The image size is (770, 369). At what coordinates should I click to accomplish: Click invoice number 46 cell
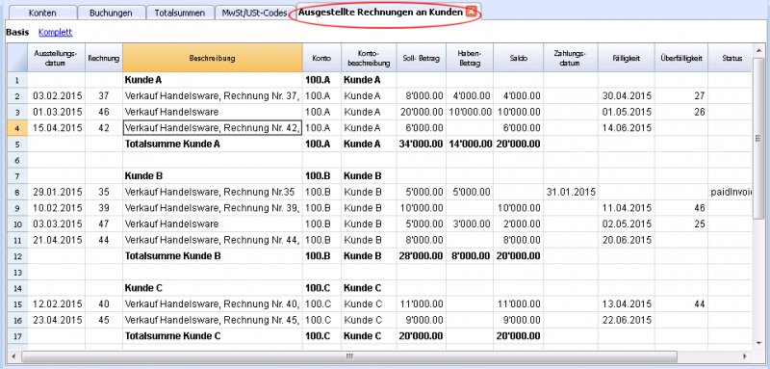pyautogui.click(x=104, y=112)
